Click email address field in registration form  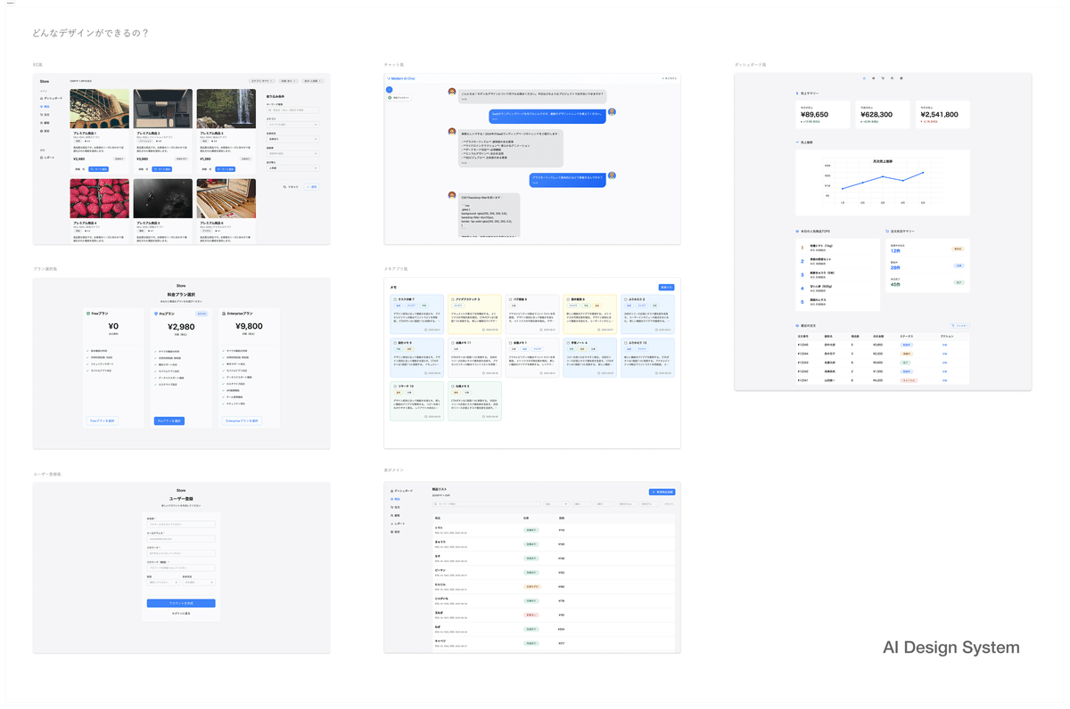[181, 539]
